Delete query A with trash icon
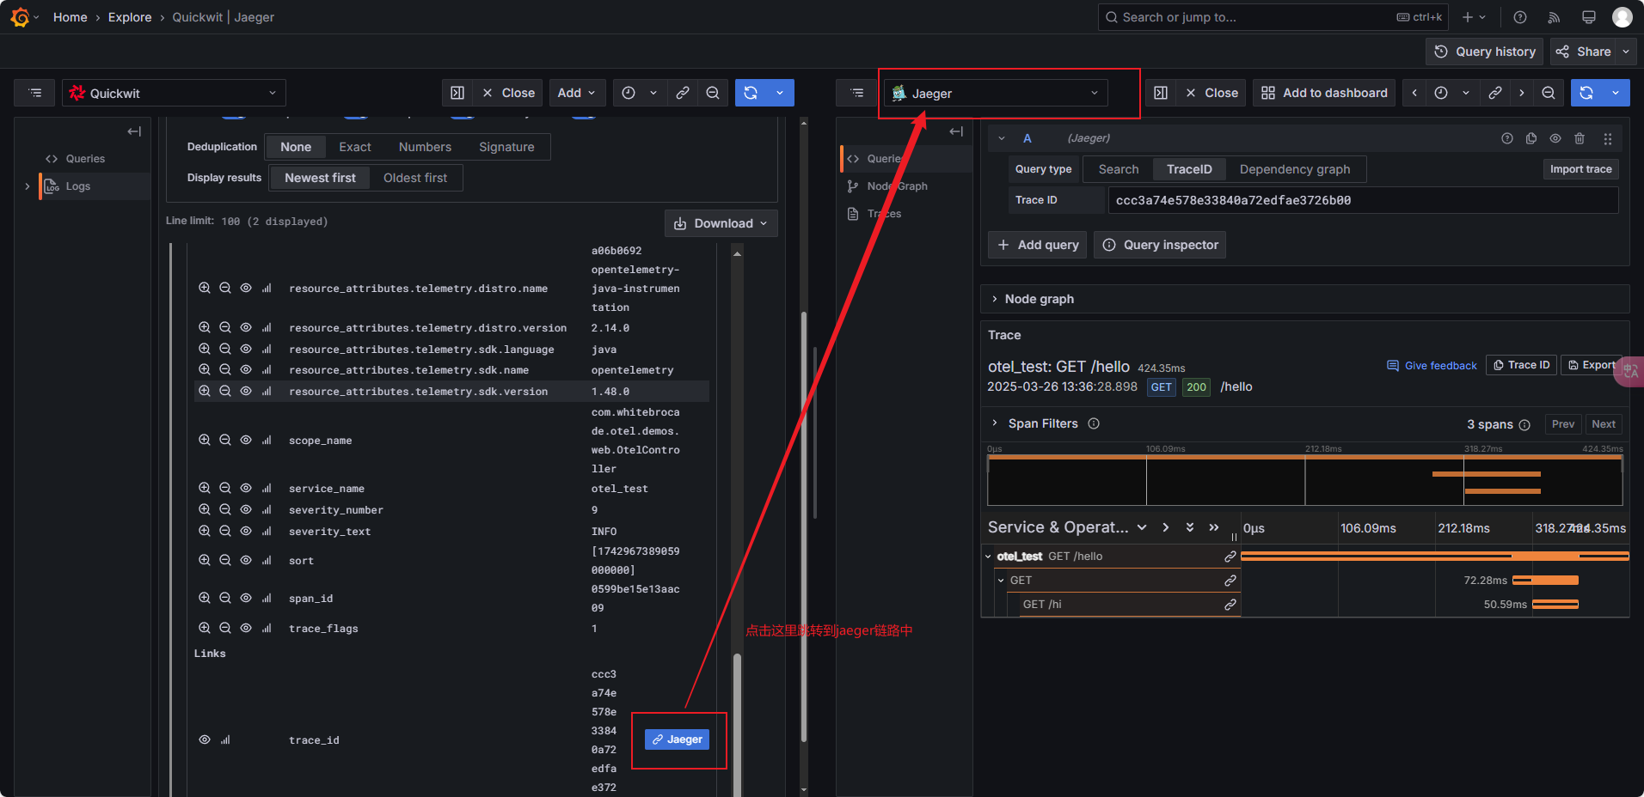 tap(1580, 138)
